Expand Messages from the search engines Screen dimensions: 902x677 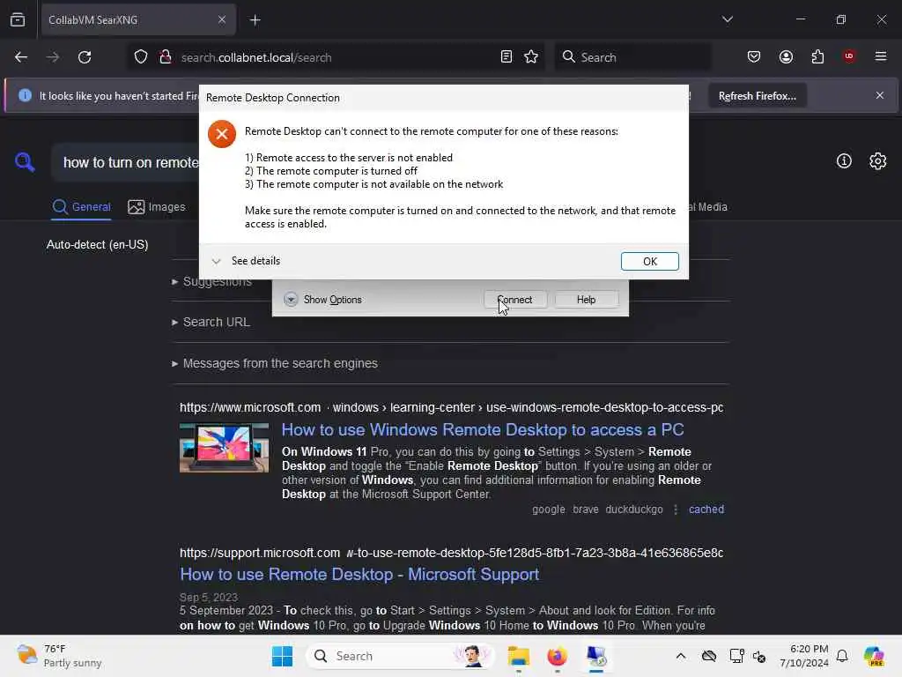click(x=275, y=363)
